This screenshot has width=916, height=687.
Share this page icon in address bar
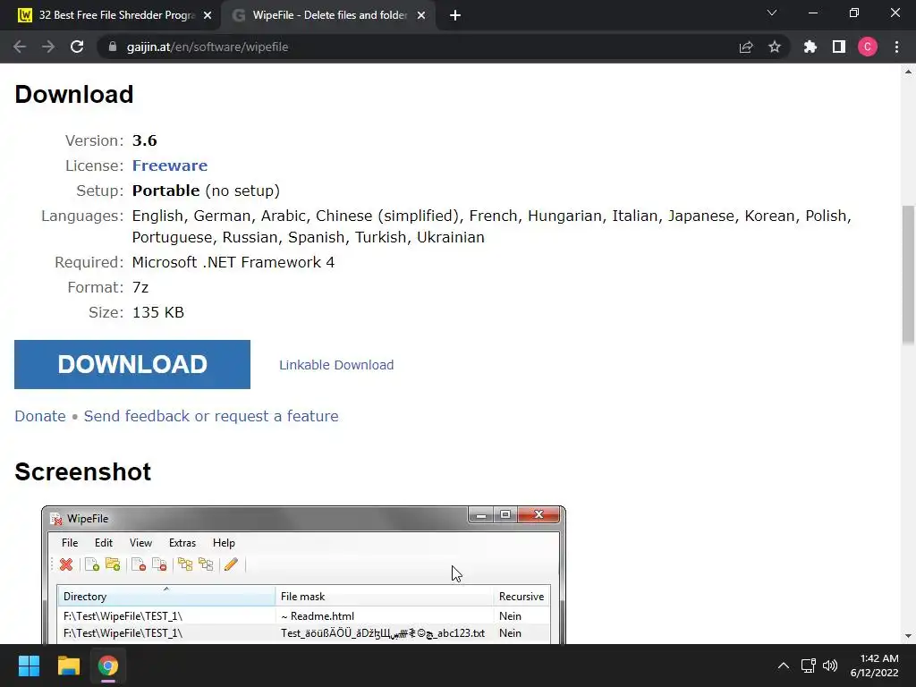(x=746, y=47)
